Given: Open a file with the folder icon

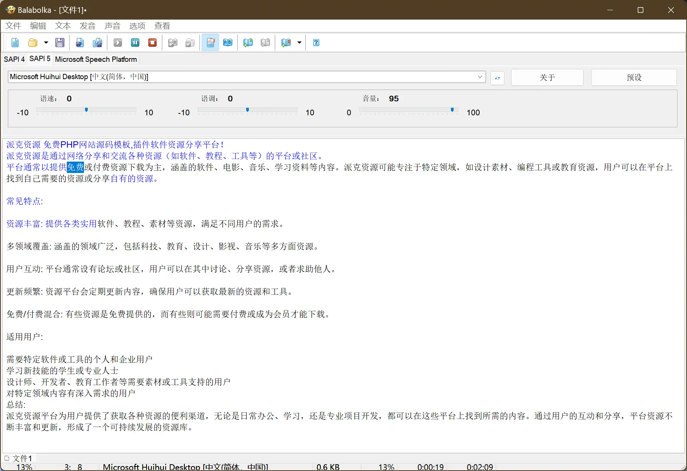Looking at the screenshot, I should 33,43.
